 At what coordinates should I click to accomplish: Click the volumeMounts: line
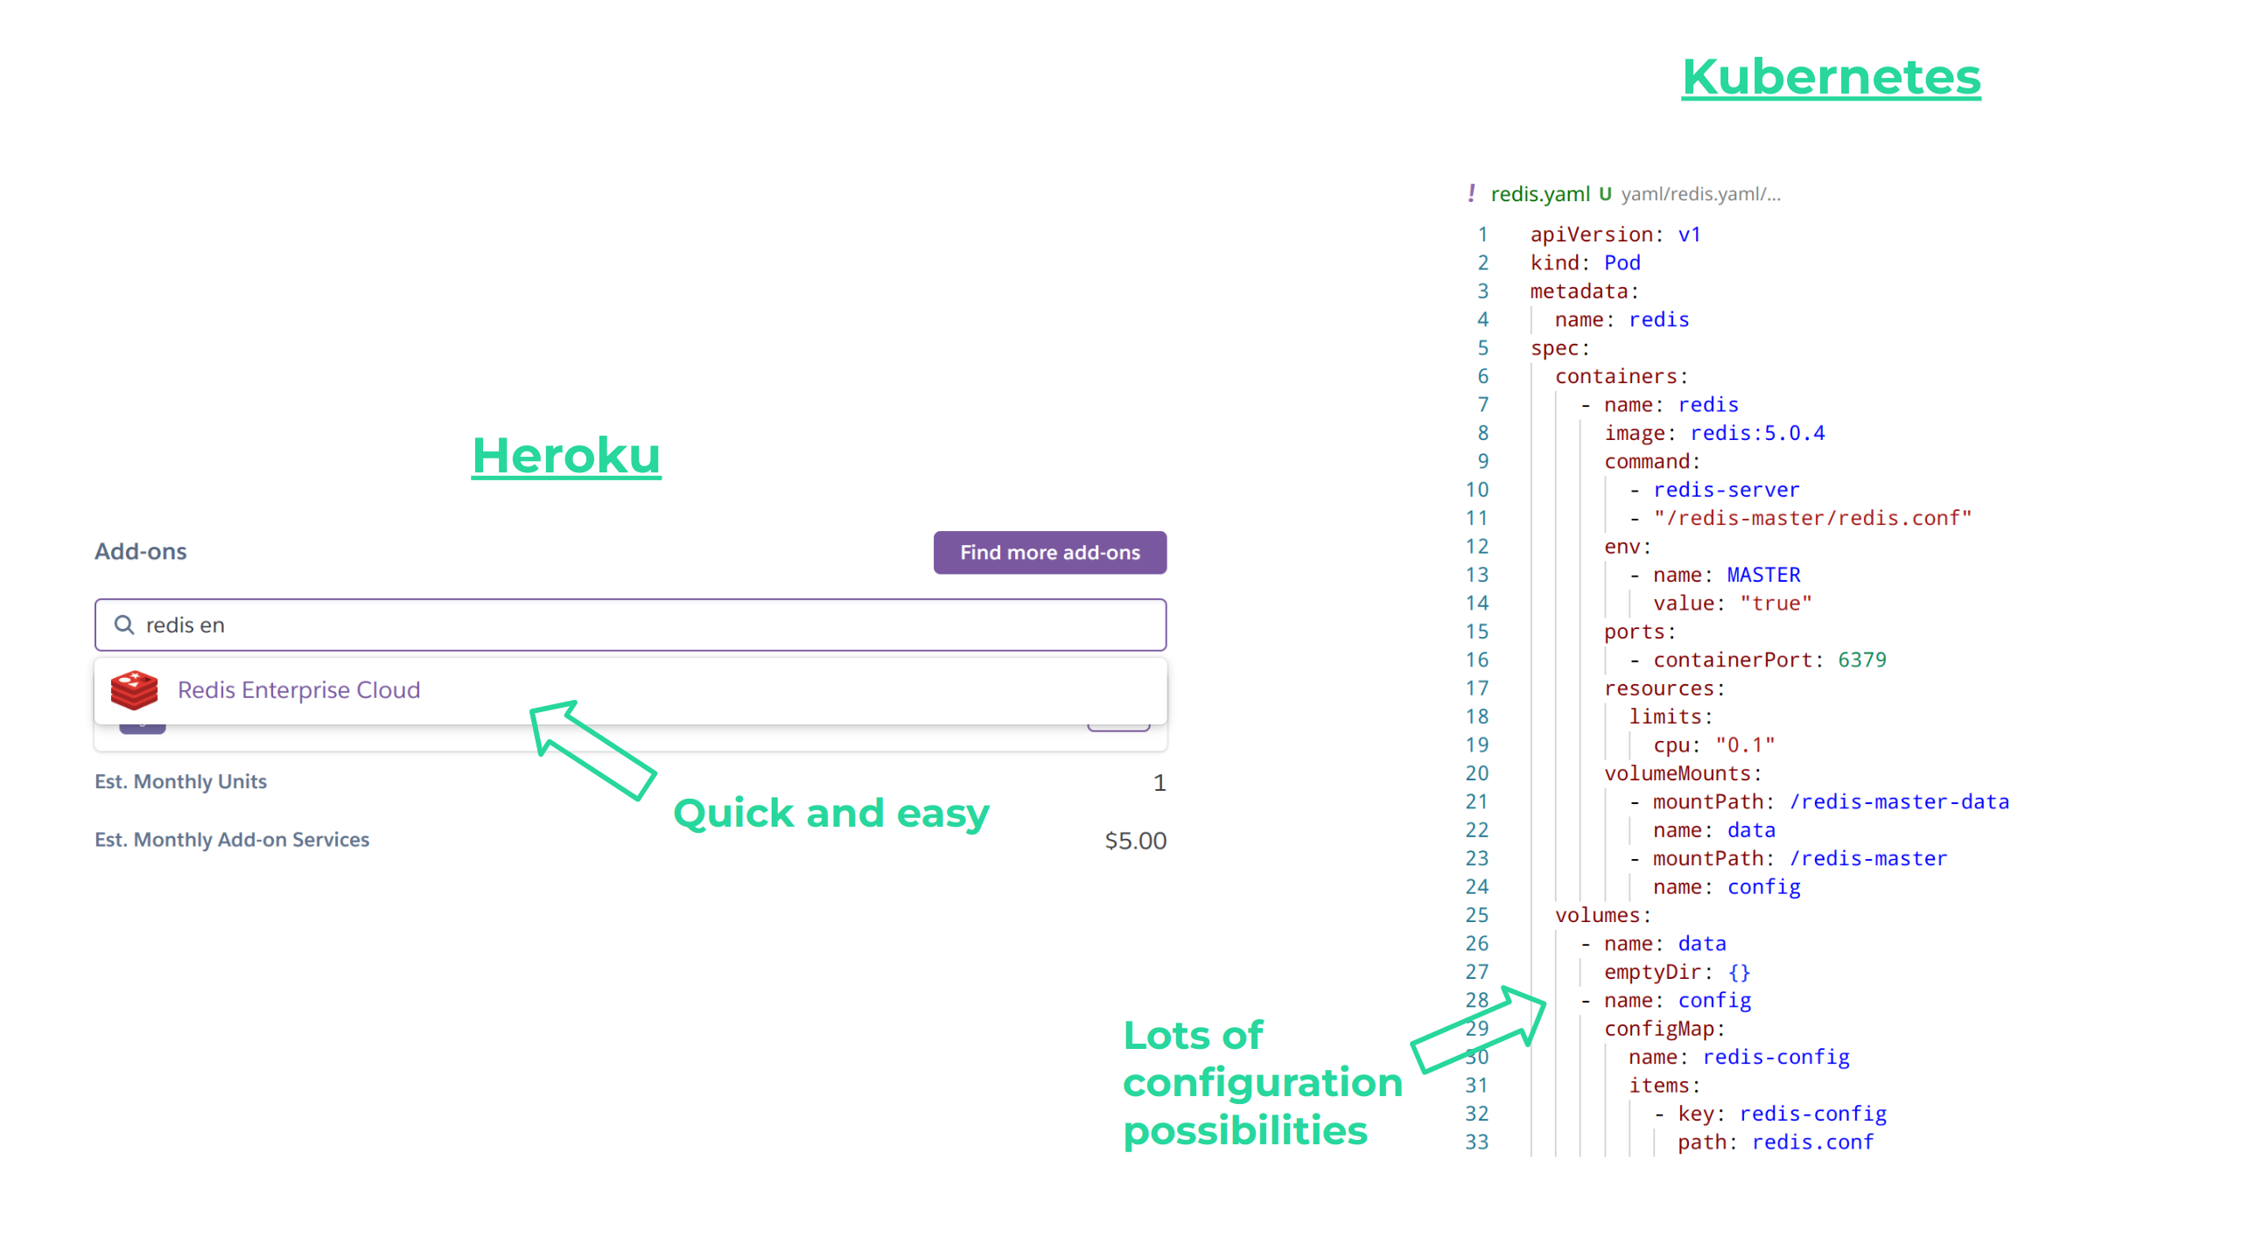pos(1683,773)
